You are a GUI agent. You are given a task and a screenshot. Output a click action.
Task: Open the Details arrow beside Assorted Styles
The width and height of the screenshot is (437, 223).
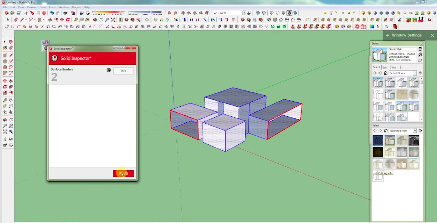tap(420, 131)
